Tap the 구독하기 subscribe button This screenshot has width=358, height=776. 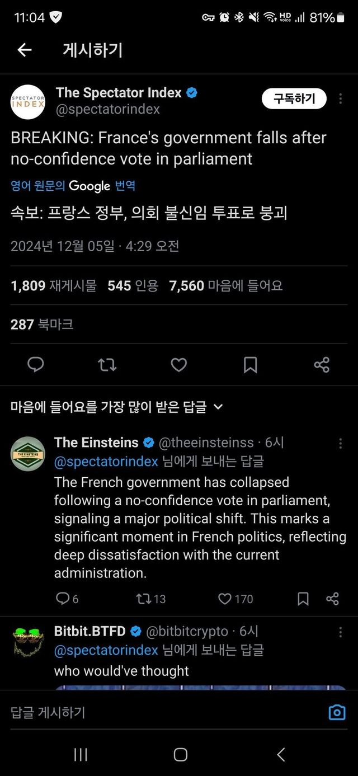click(294, 99)
